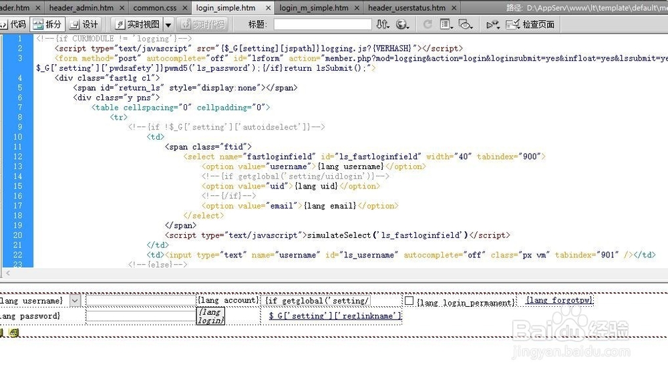The width and height of the screenshot is (668, 375).
Task: Select the {if getglobal('setting/ text
Action: (317, 301)
